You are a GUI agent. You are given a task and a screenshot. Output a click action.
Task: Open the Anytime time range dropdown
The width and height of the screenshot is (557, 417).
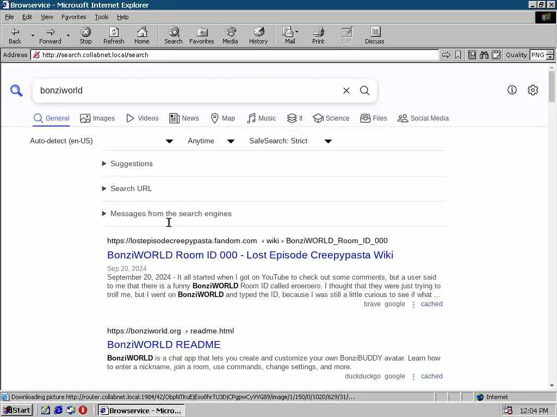[211, 141]
